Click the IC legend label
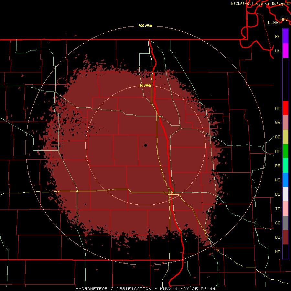This screenshot has width=291, height=291. (x=278, y=209)
